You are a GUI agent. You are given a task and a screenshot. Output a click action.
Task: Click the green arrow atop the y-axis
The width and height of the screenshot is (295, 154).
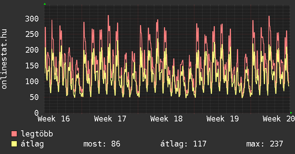pyautogui.click(x=45, y=4)
